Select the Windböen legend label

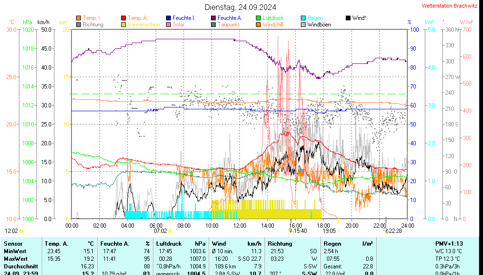[319, 25]
